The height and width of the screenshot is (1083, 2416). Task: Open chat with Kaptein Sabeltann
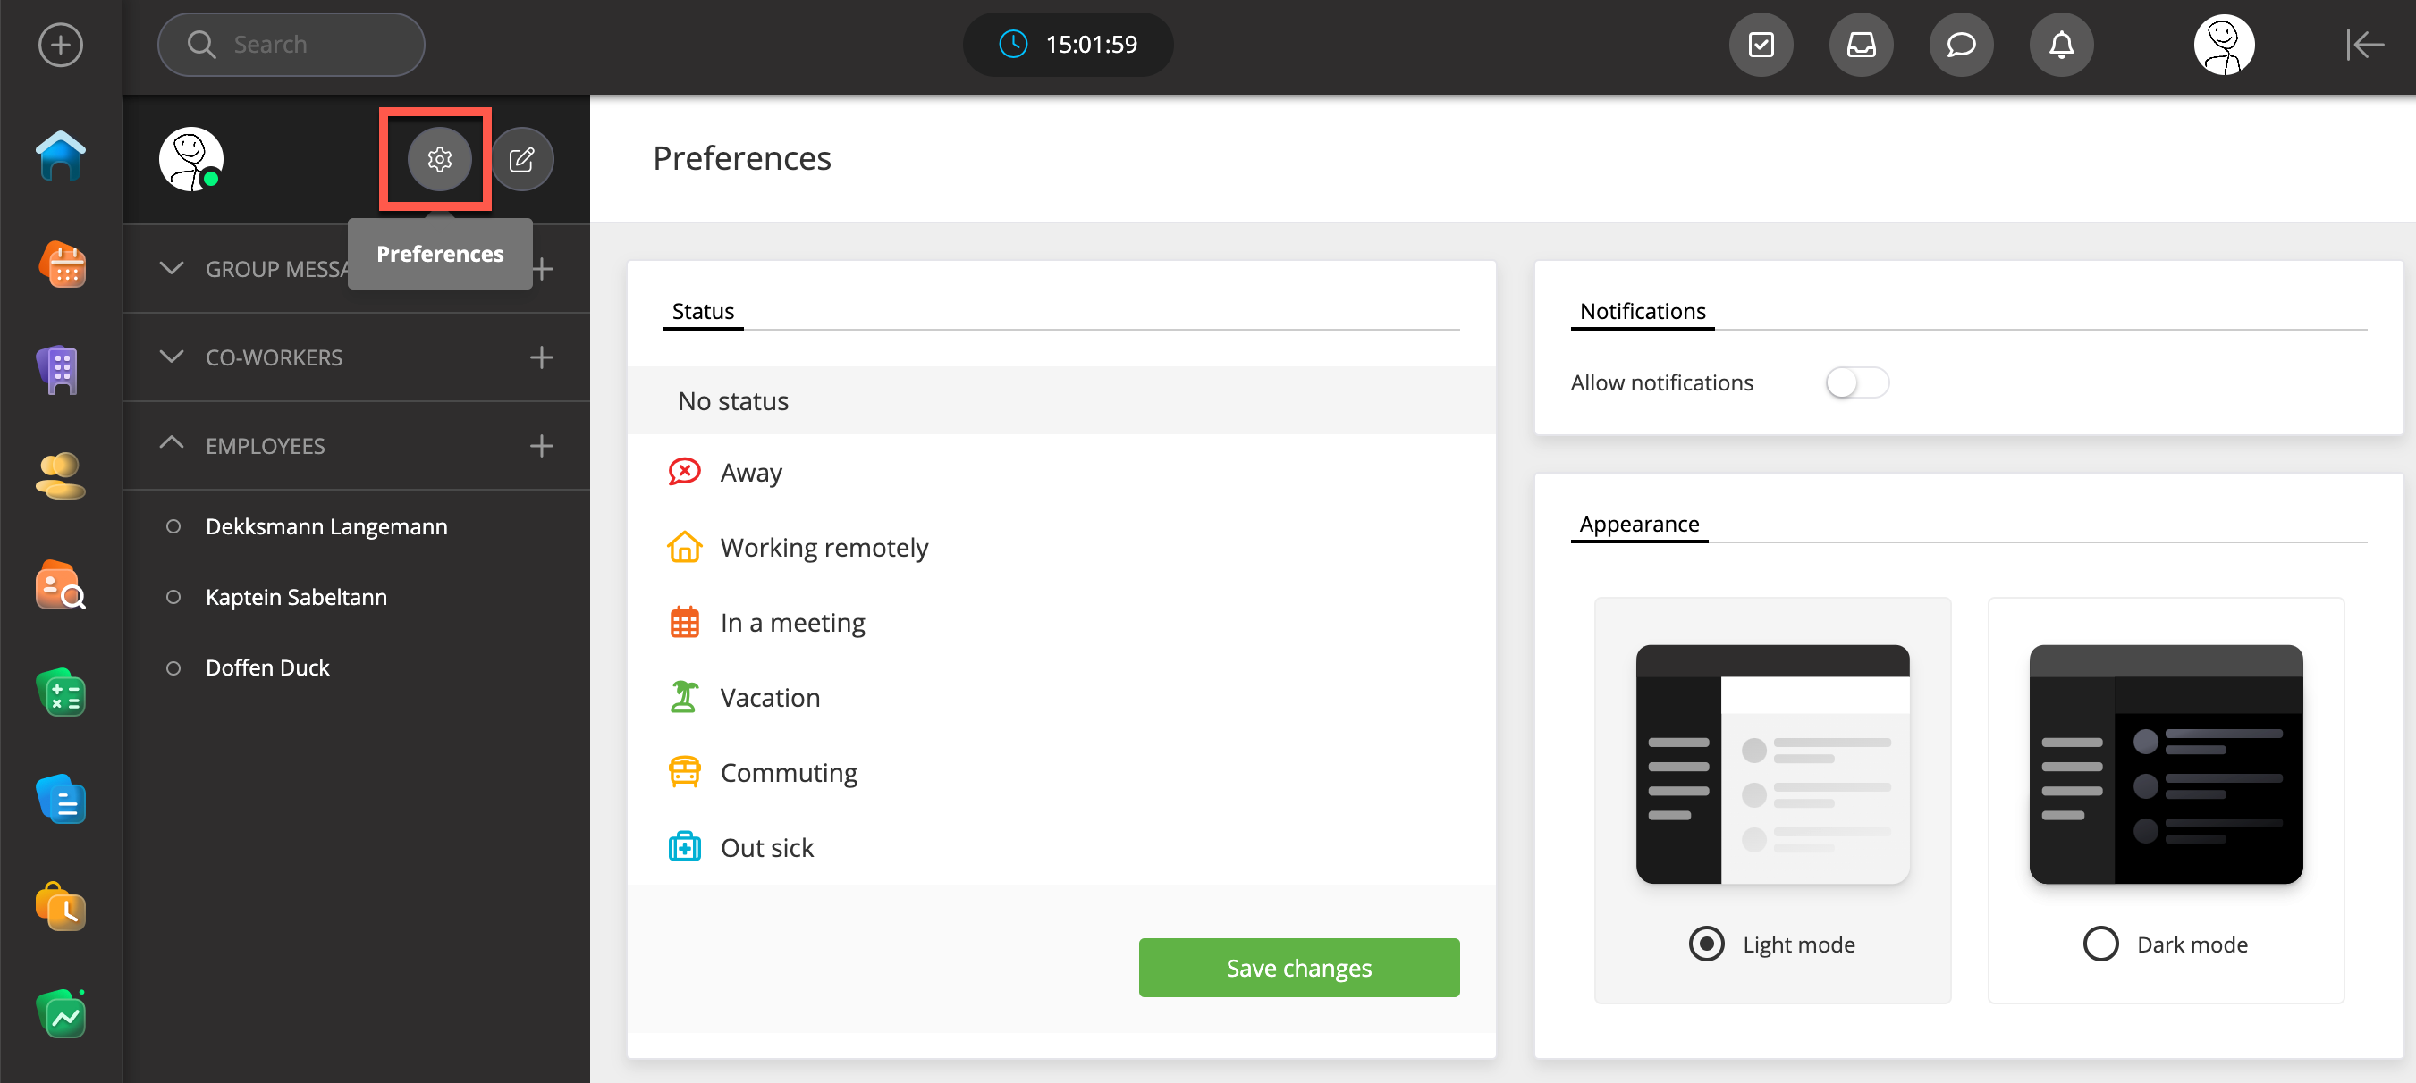(295, 597)
